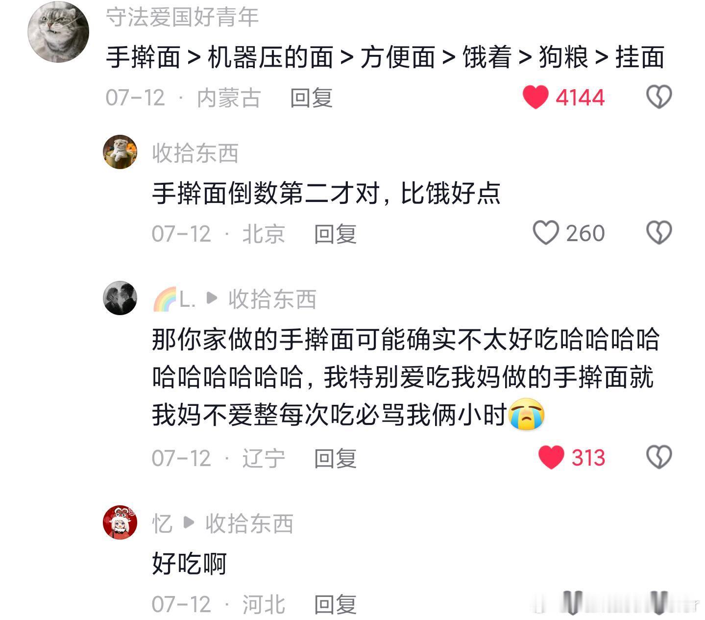The image size is (705, 620).
Task: Tap the rainbow L. username
Action: tap(174, 299)
